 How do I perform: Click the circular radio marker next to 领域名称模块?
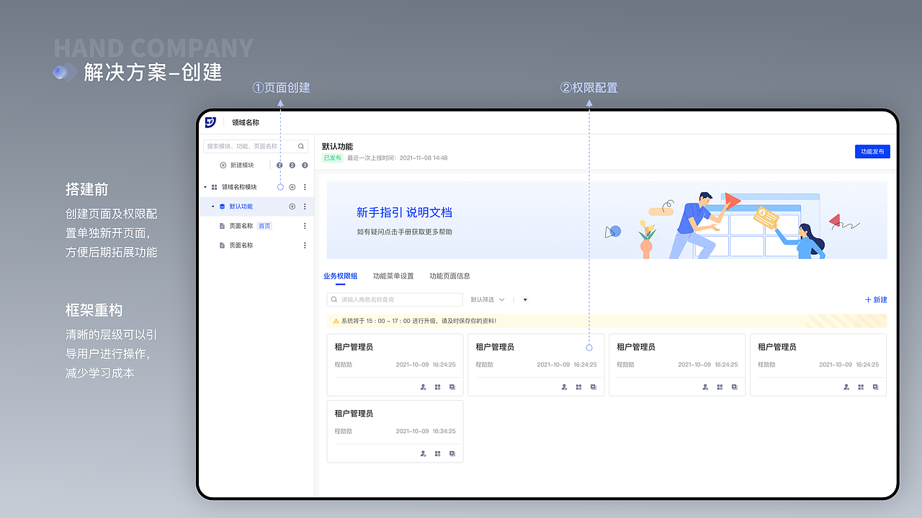(280, 187)
